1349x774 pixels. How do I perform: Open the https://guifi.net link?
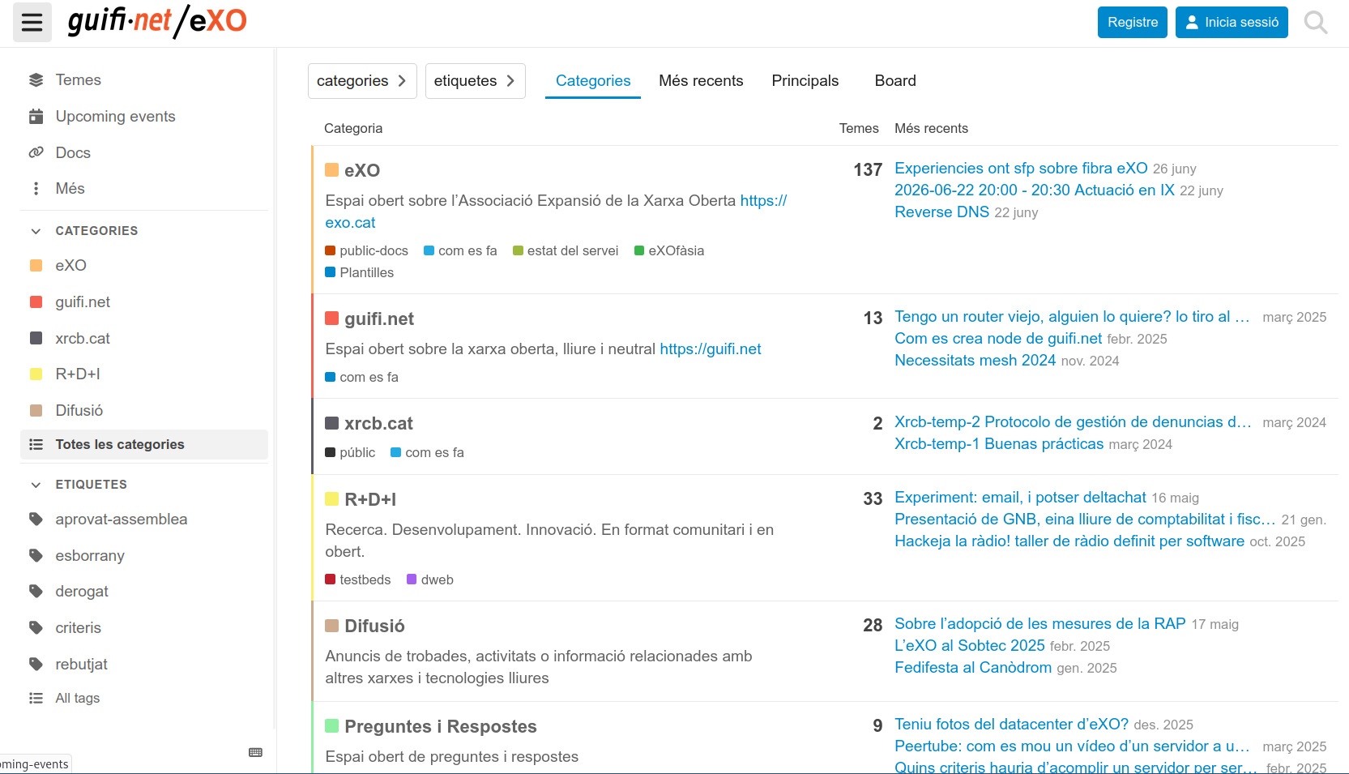[x=711, y=349]
